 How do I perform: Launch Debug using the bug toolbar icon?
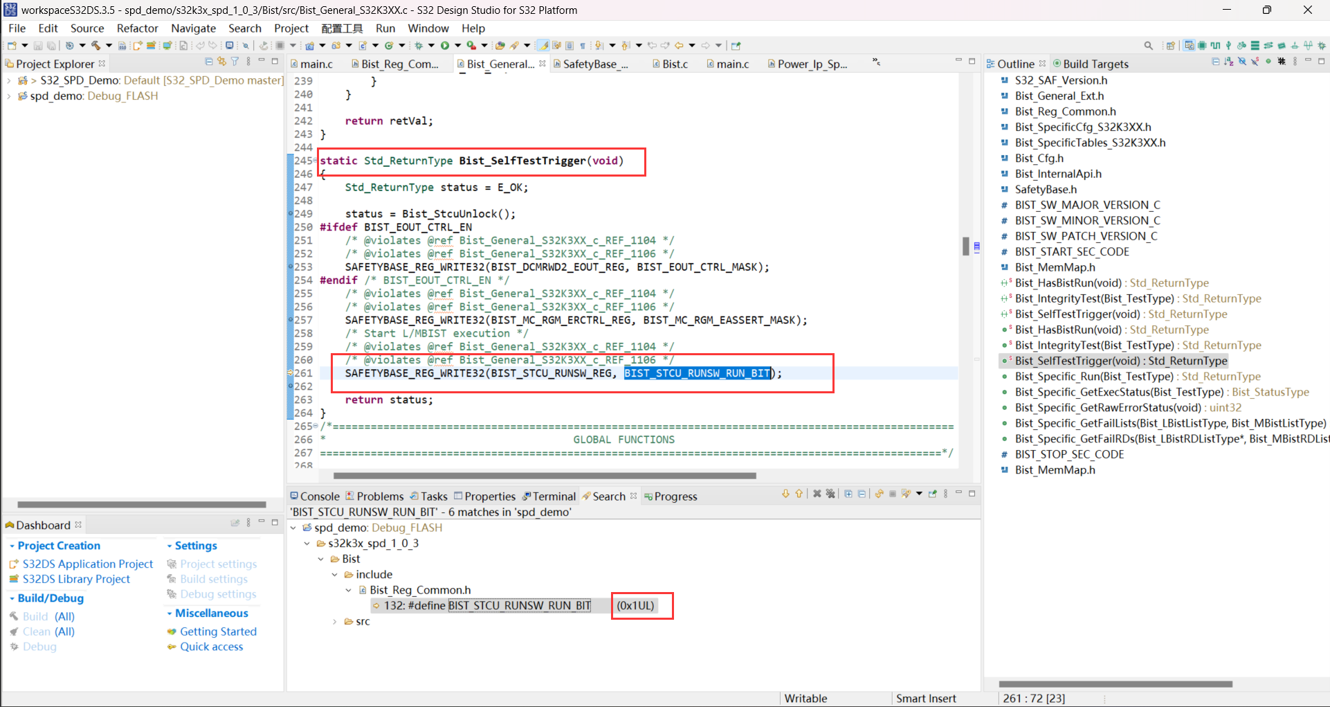pos(419,45)
